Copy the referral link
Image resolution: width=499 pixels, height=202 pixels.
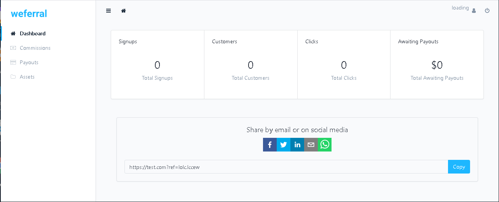[459, 167]
